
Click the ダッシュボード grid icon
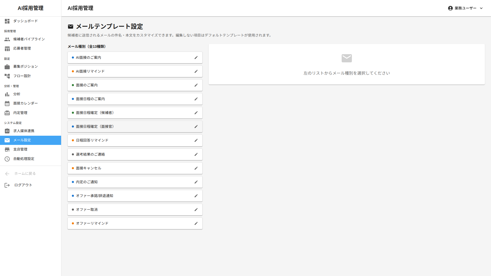point(7,21)
